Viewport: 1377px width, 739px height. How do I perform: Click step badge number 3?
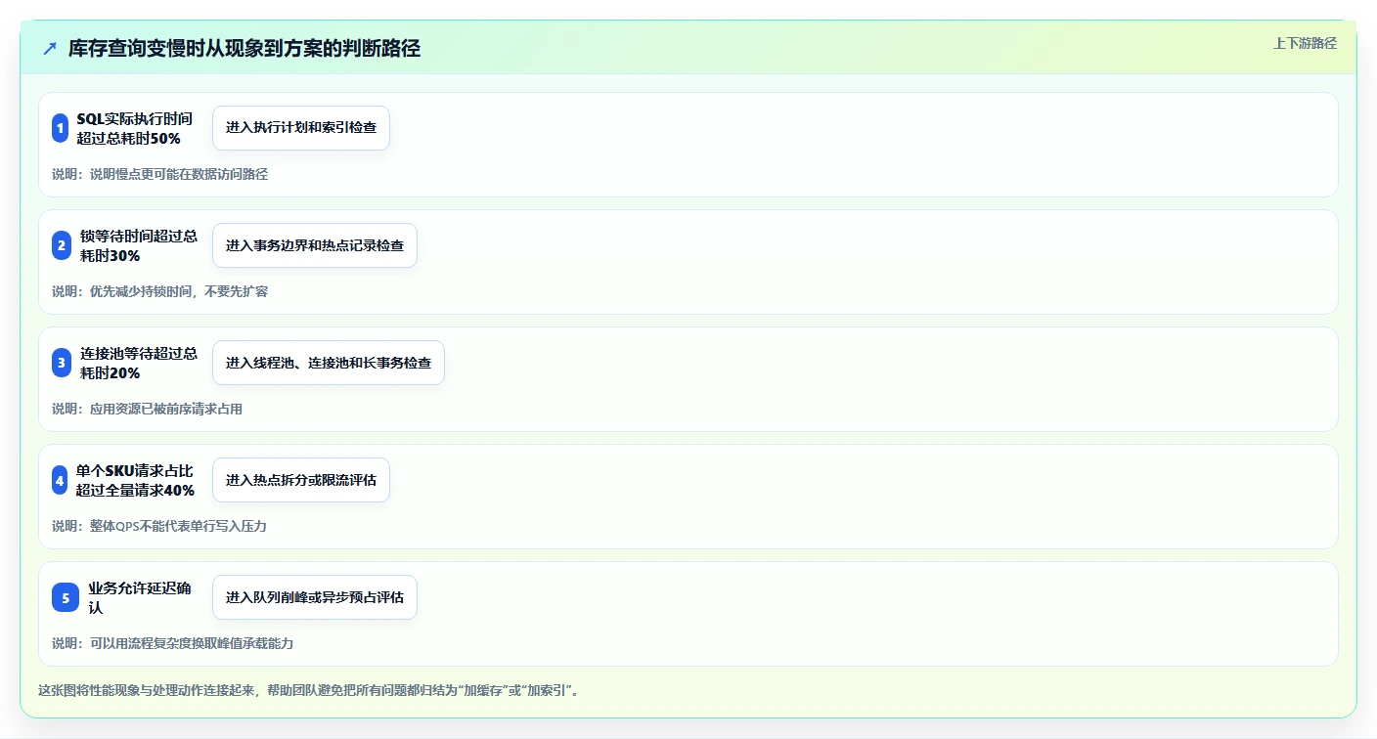[x=62, y=363]
